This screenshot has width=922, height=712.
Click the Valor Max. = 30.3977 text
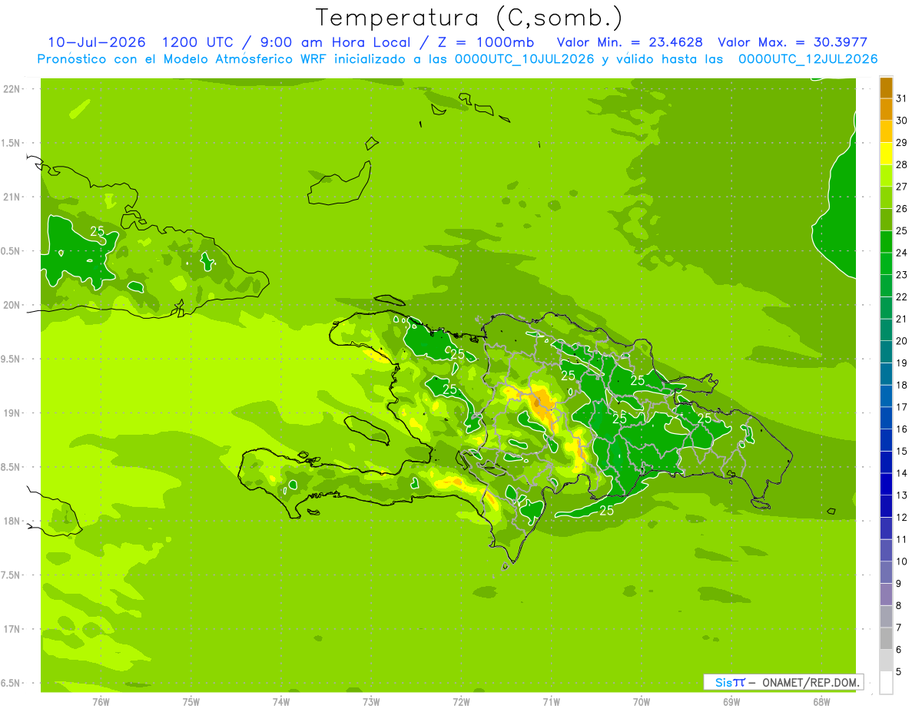(792, 42)
